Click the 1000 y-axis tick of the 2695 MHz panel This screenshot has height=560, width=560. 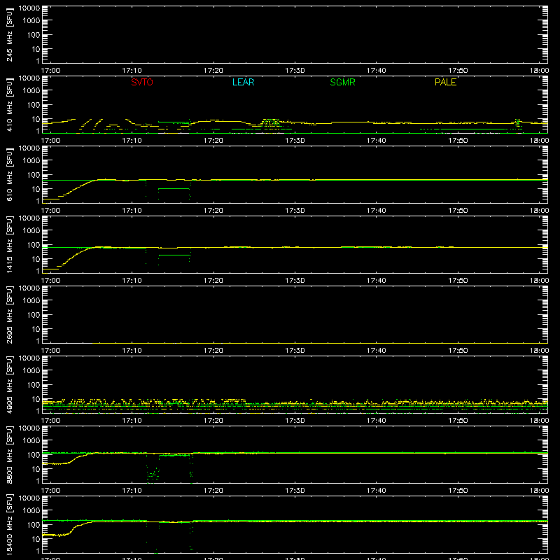(31, 301)
